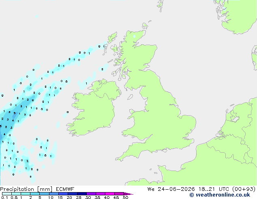257x199 pixels.
Task: Select the 20–25 mm dark blue swatch
Action: (x=73, y=194)
